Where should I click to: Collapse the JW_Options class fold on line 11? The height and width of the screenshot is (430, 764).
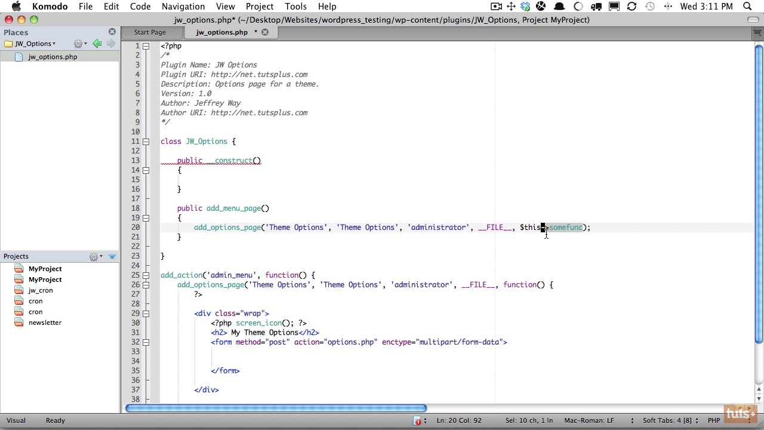pos(146,142)
